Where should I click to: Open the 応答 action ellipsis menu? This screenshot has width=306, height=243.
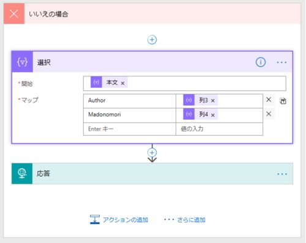point(282,174)
